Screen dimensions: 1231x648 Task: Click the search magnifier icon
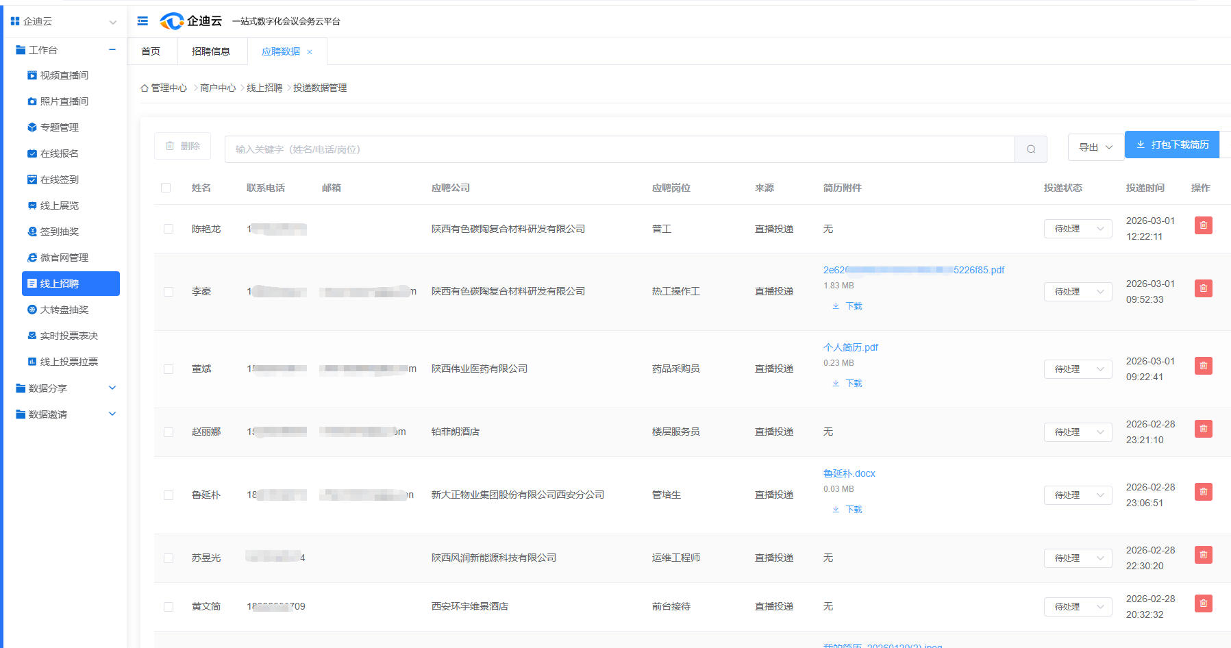[1030, 149]
